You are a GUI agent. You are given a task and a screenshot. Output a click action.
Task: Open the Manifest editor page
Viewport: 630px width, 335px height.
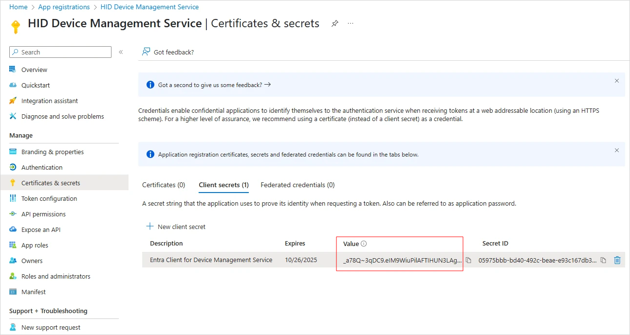point(33,292)
